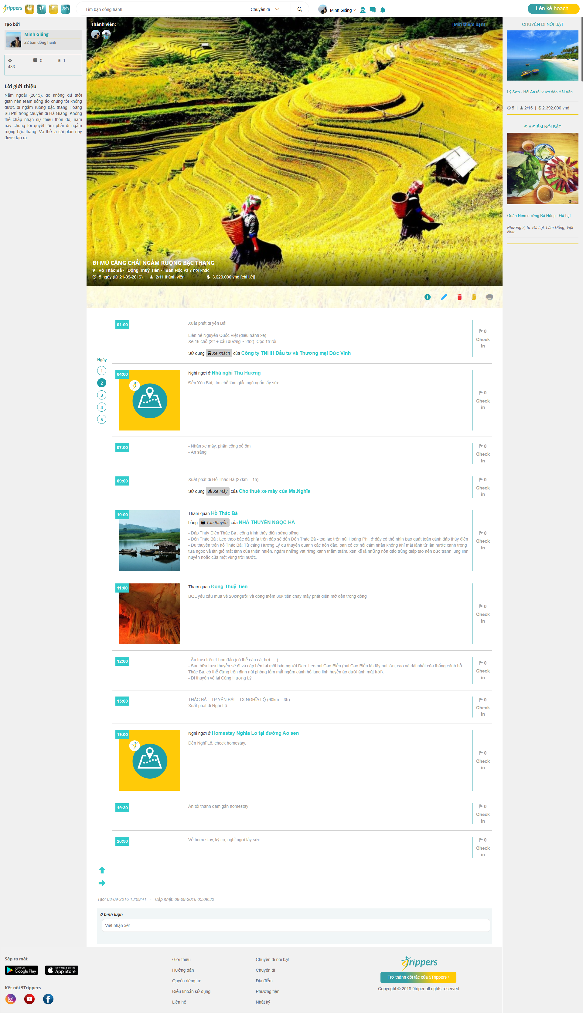The image size is (583, 1013).
Task: Select day 5 in Ngày selector
Action: point(102,420)
